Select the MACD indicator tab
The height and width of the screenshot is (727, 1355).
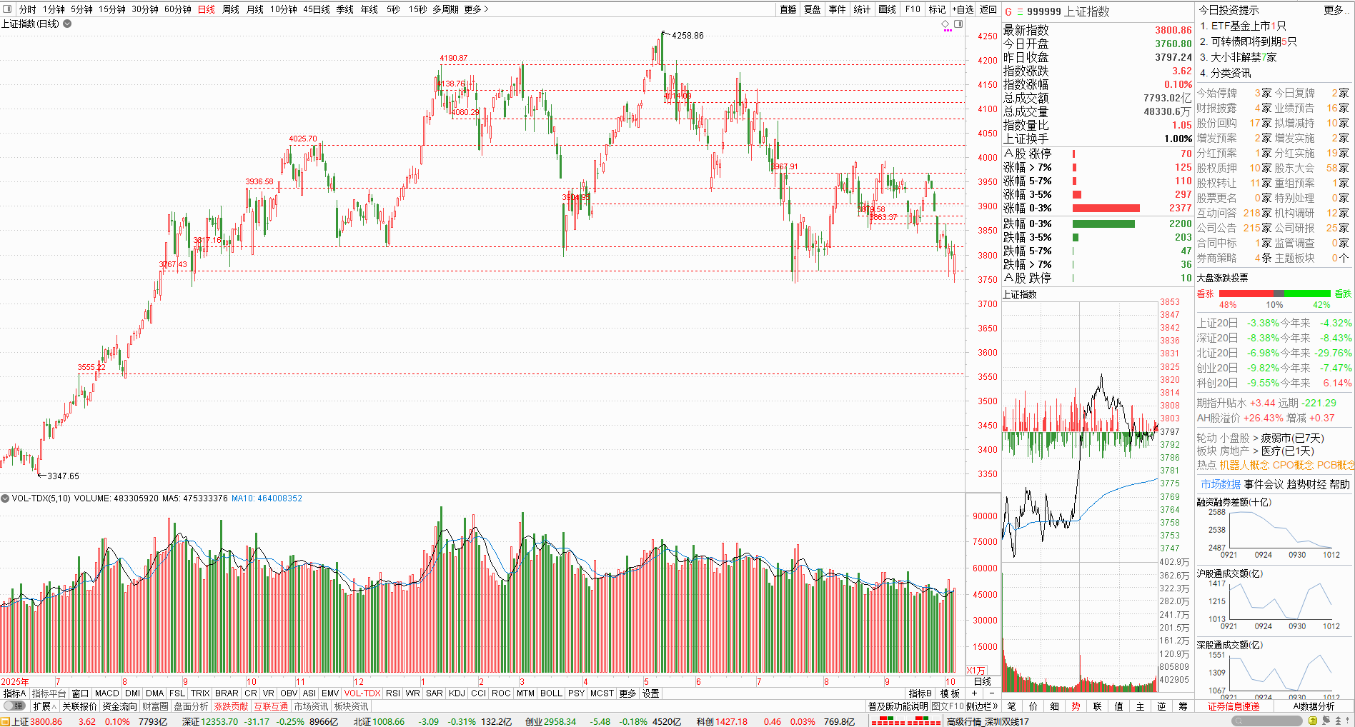[x=106, y=693]
